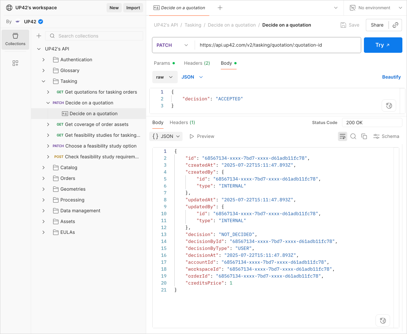Select the Decide on a quotation tab
The width and height of the screenshot is (407, 334).
pyautogui.click(x=179, y=8)
